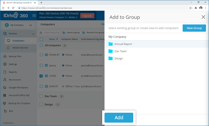Viewport: 209px width, 126px height.
Task: Open Mobile Devices in sidebar
Action: (20, 48)
